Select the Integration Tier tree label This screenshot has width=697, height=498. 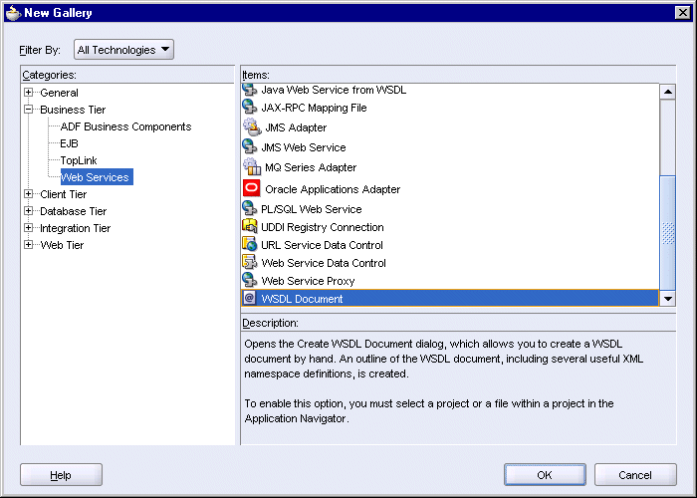click(75, 228)
